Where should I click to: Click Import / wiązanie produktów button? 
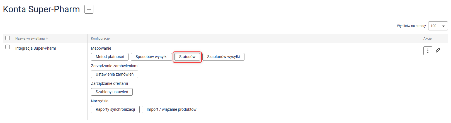point(171,109)
